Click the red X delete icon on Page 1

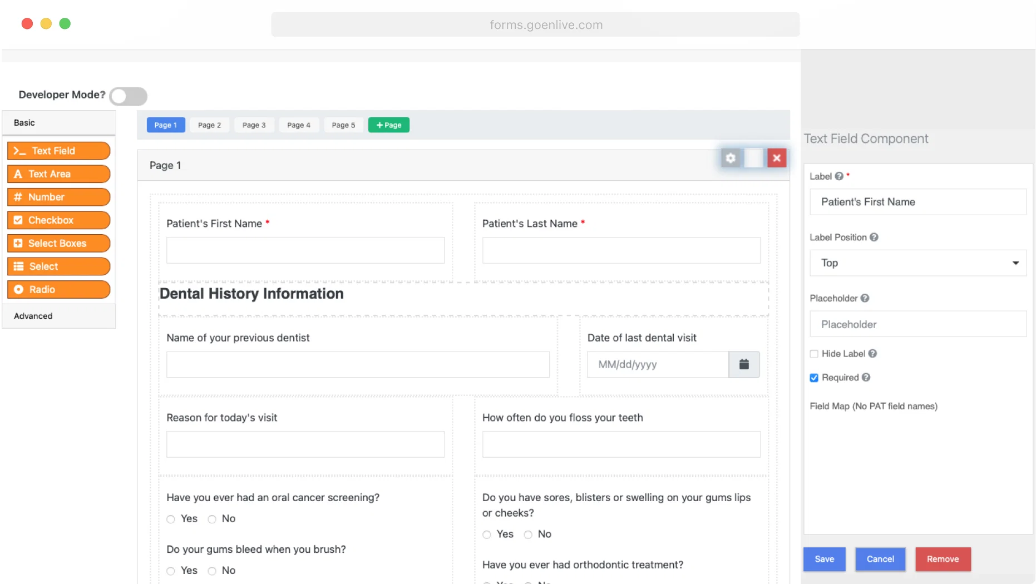coord(777,159)
